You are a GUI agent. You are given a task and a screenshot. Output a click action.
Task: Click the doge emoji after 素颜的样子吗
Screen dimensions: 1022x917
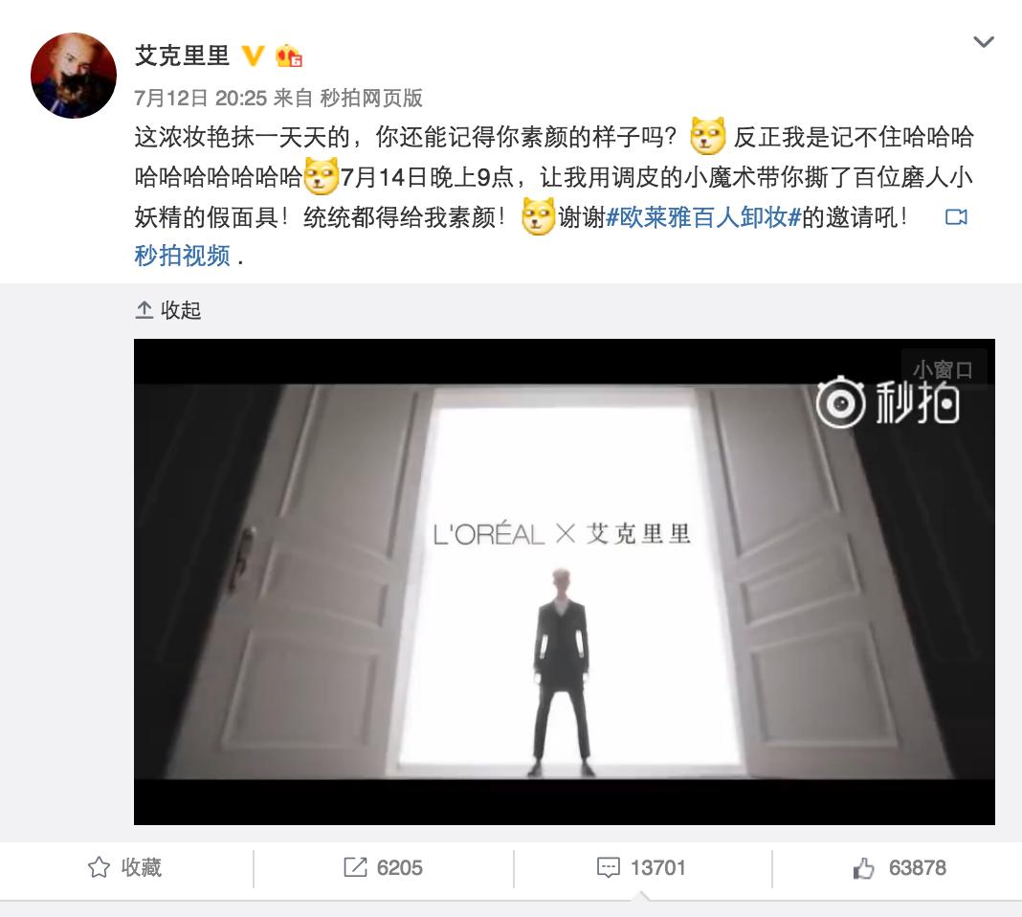coord(707,136)
